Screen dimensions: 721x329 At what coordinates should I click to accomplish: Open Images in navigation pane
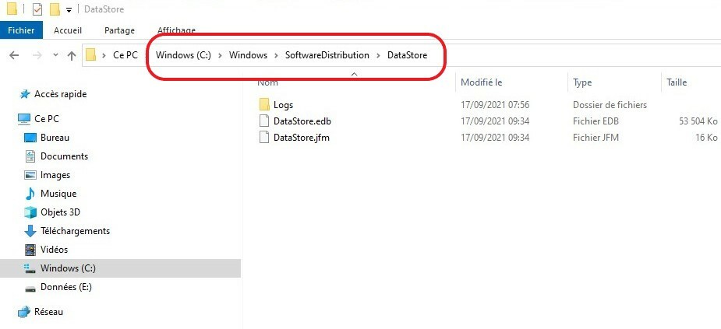click(55, 175)
